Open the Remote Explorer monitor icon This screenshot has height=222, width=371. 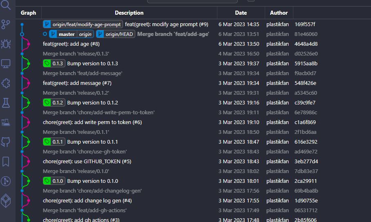pos(6,64)
